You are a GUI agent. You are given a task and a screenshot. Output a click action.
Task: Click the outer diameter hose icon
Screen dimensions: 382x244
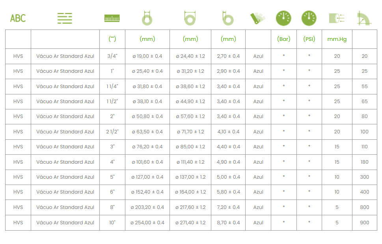pyautogui.click(x=190, y=18)
